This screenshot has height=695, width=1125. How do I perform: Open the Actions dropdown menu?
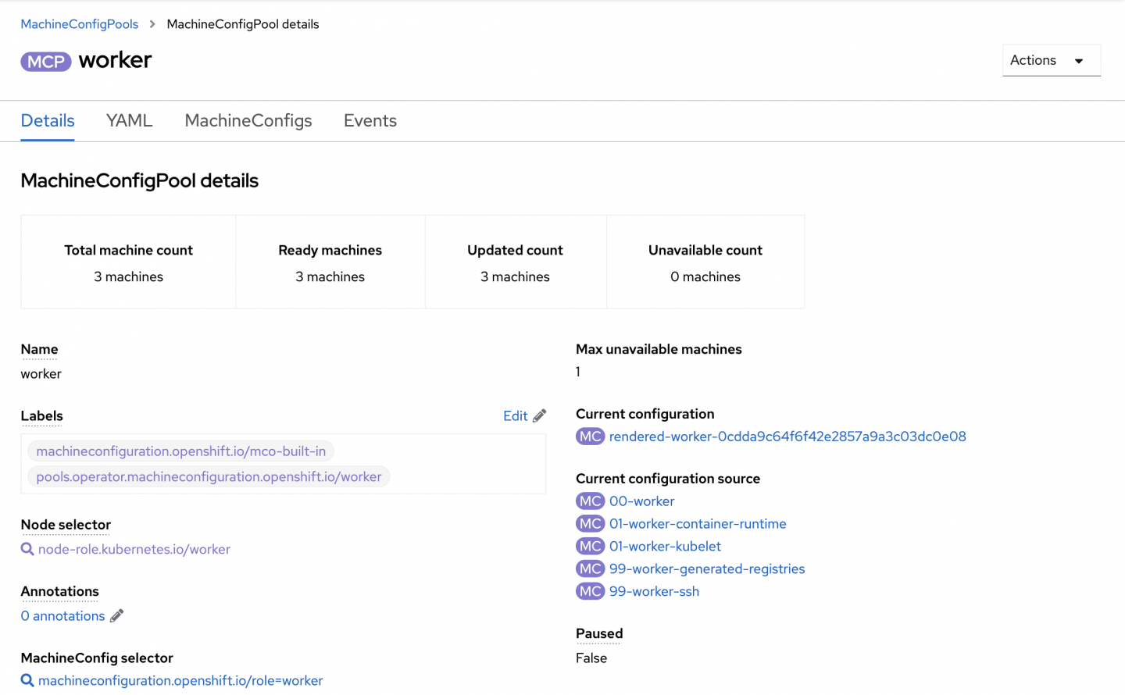(1051, 61)
